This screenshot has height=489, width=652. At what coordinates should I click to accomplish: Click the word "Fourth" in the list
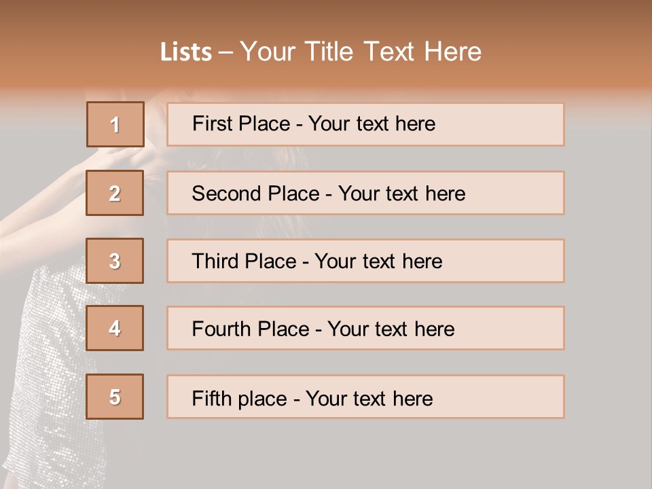click(x=219, y=329)
